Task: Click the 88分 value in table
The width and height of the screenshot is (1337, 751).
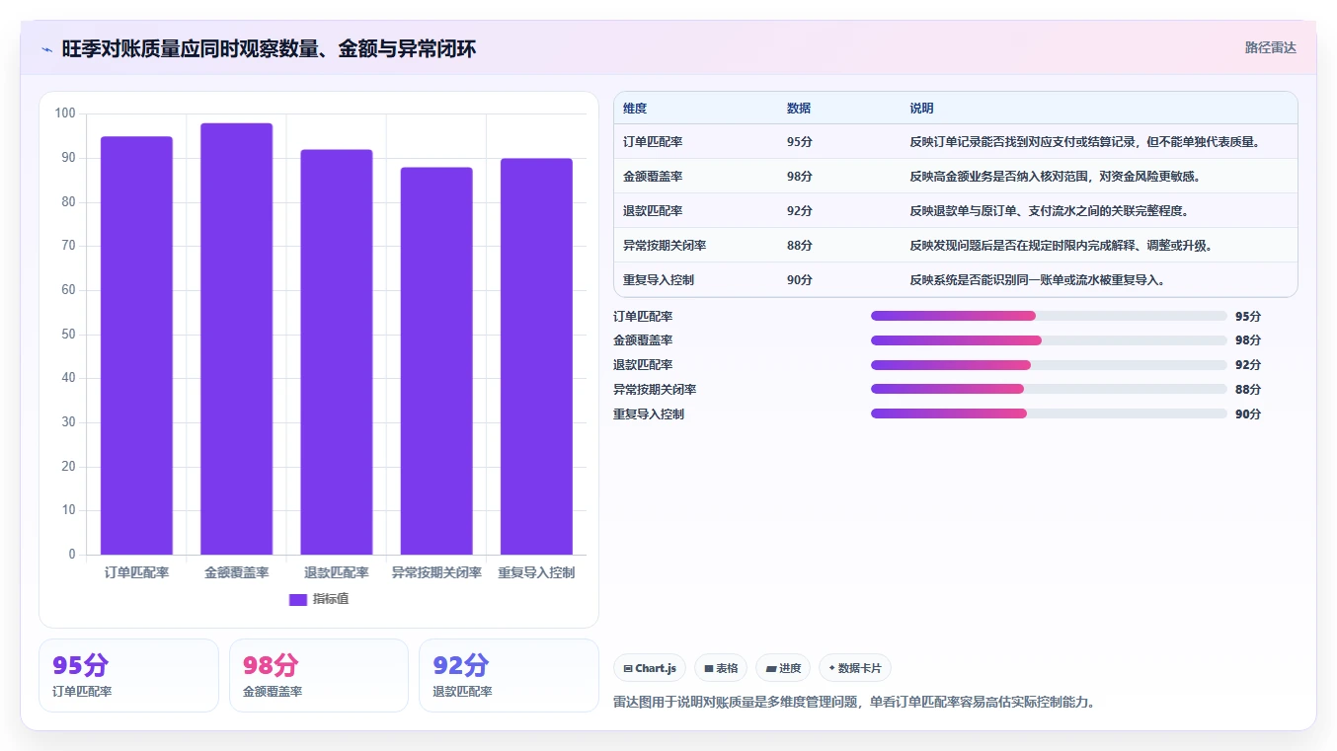Action: (800, 246)
